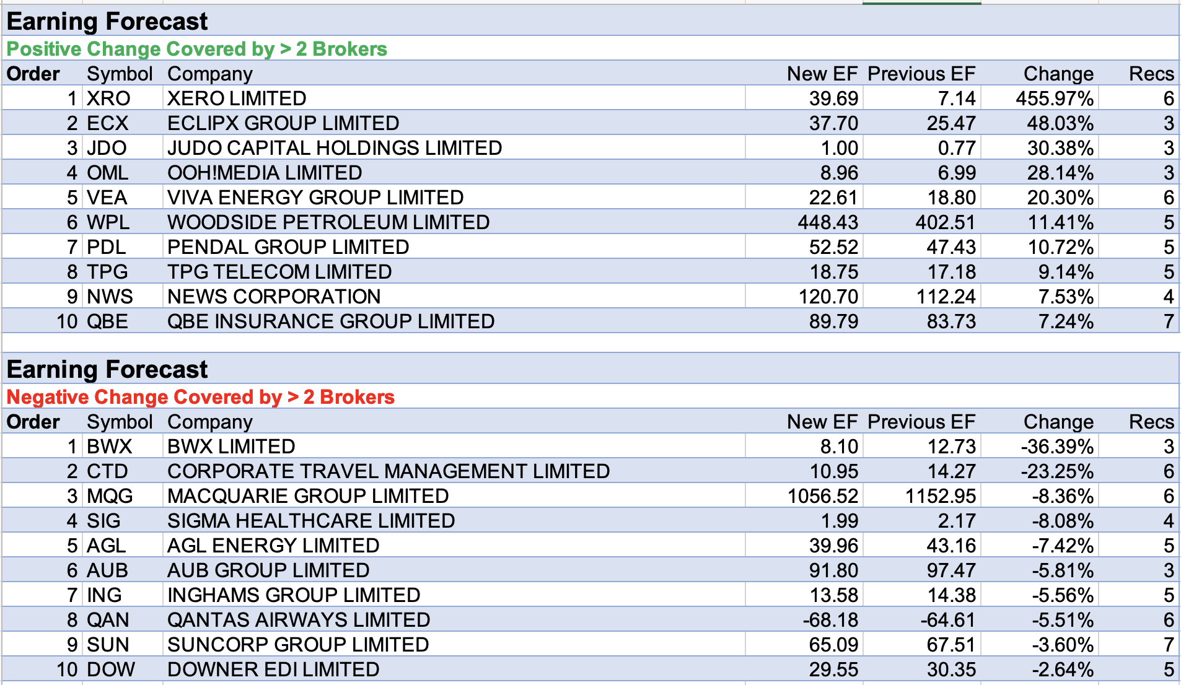Click the -36.39% change cell
The height and width of the screenshot is (685, 1181).
coord(1057,447)
